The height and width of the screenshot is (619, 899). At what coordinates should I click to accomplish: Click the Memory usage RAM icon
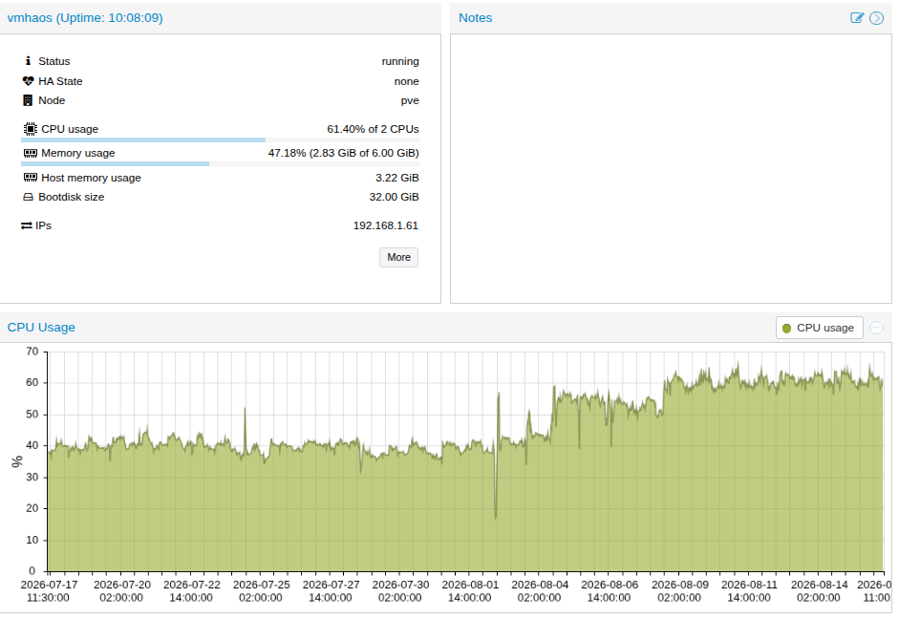coord(31,153)
